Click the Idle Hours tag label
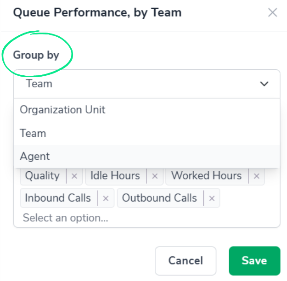The height and width of the screenshot is (281, 287). [x=115, y=175]
